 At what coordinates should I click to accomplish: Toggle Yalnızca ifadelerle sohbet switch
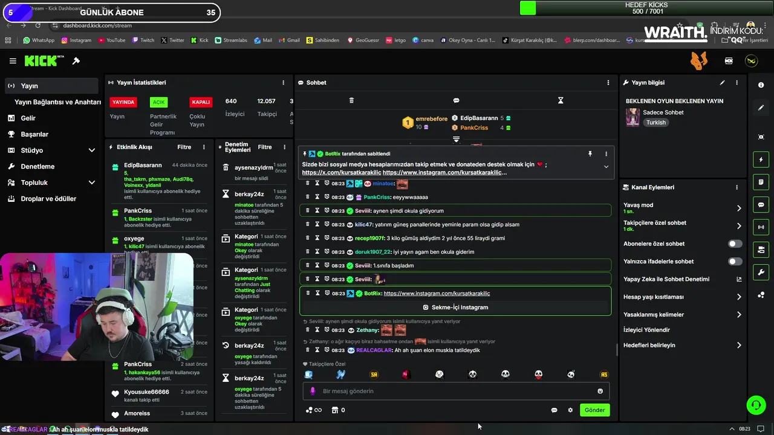click(735, 262)
